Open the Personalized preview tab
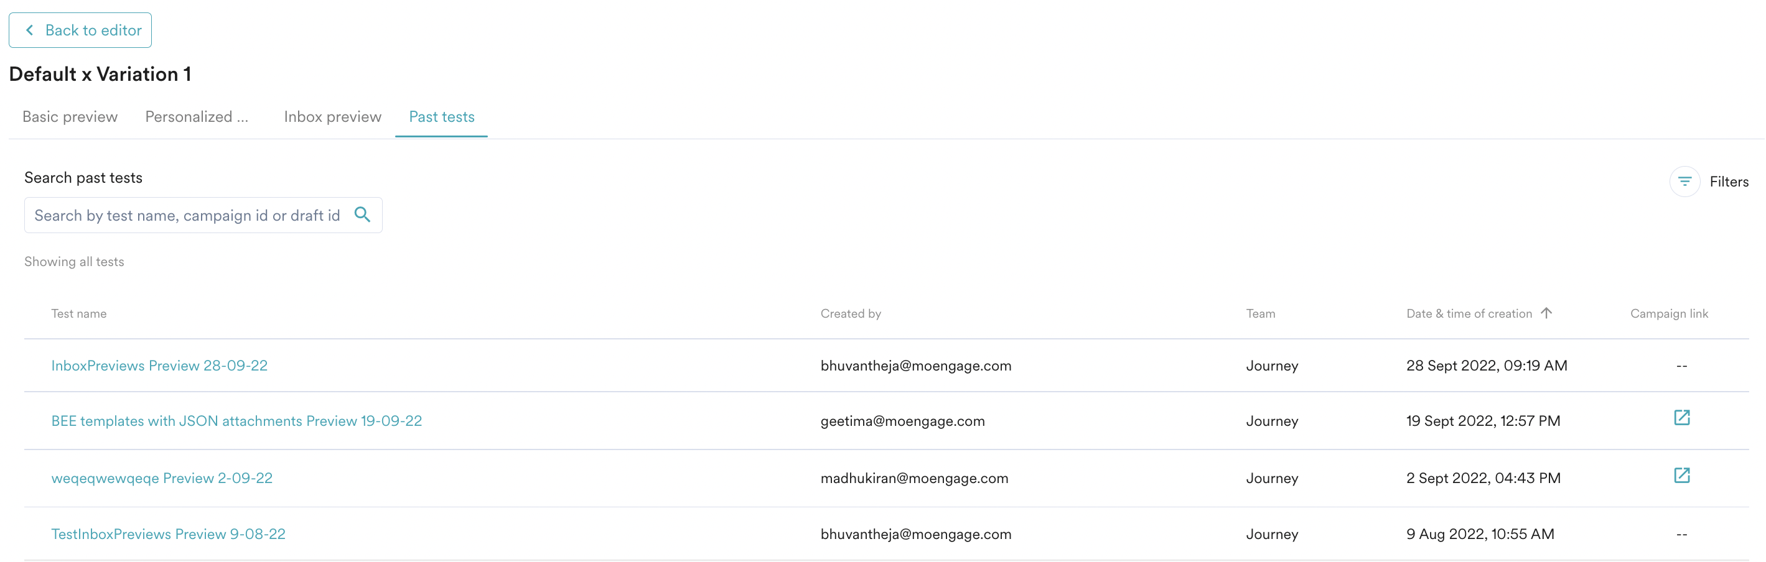 [196, 117]
